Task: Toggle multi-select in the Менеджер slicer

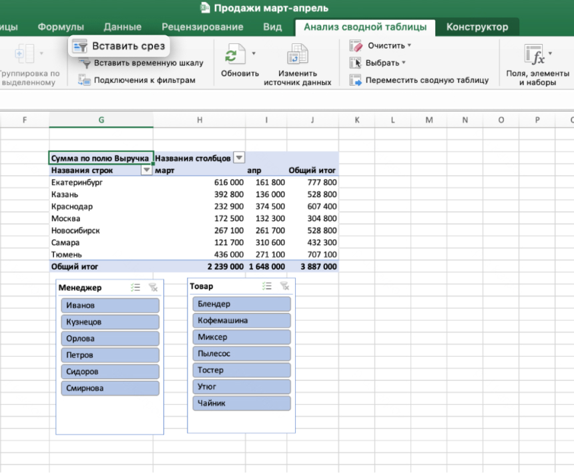Action: pos(135,288)
